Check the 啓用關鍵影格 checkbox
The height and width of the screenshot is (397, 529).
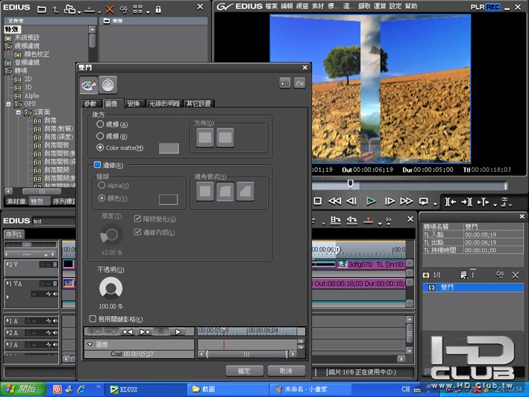coord(93,318)
